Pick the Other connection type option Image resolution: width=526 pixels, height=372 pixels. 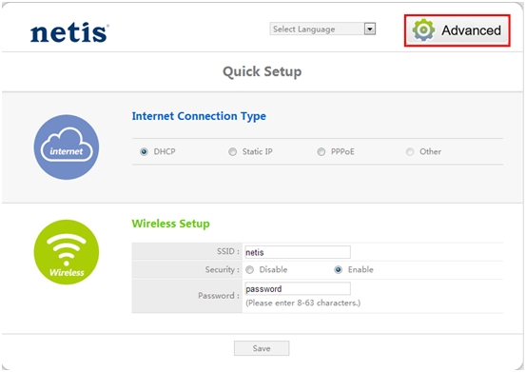coord(410,152)
